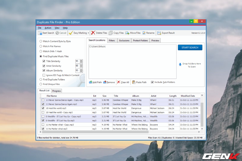Select Match File Names option

click(x=41, y=46)
